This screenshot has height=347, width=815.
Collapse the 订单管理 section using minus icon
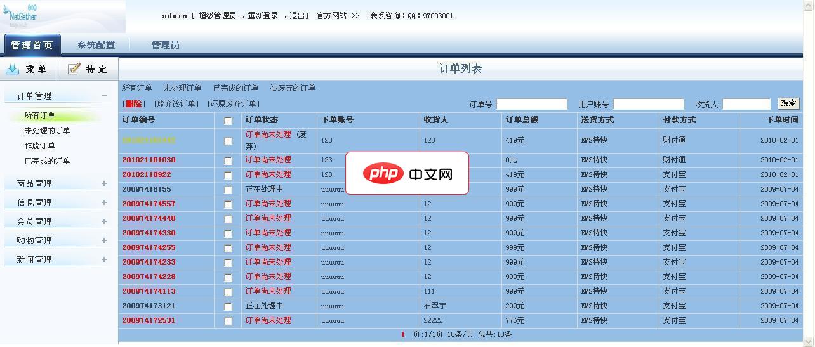(x=104, y=96)
